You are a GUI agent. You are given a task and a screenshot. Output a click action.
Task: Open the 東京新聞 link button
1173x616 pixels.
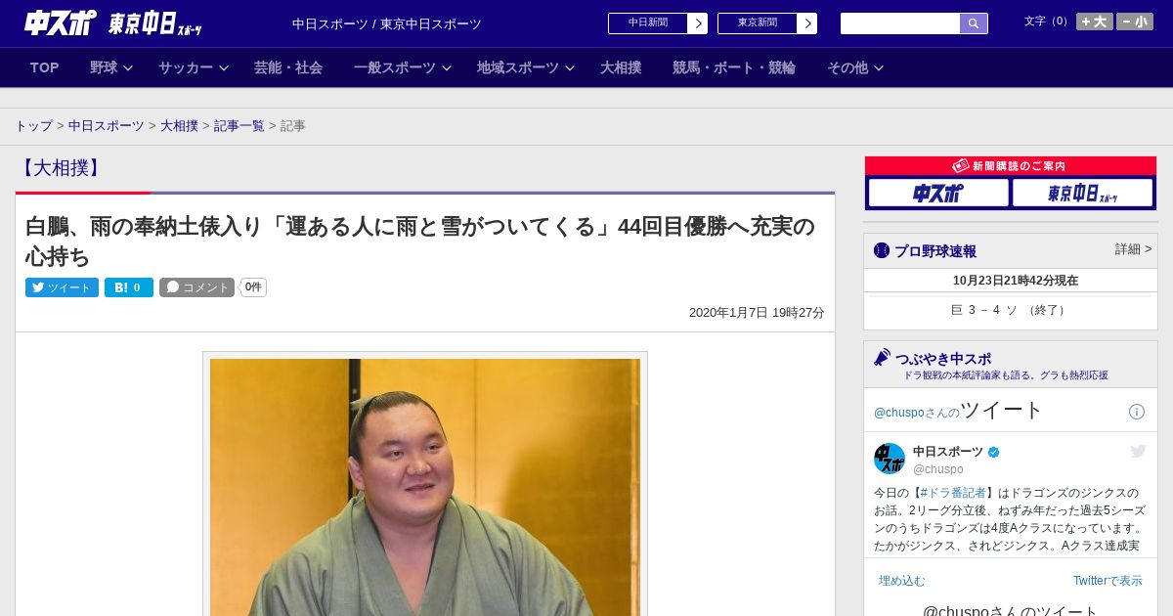758,22
